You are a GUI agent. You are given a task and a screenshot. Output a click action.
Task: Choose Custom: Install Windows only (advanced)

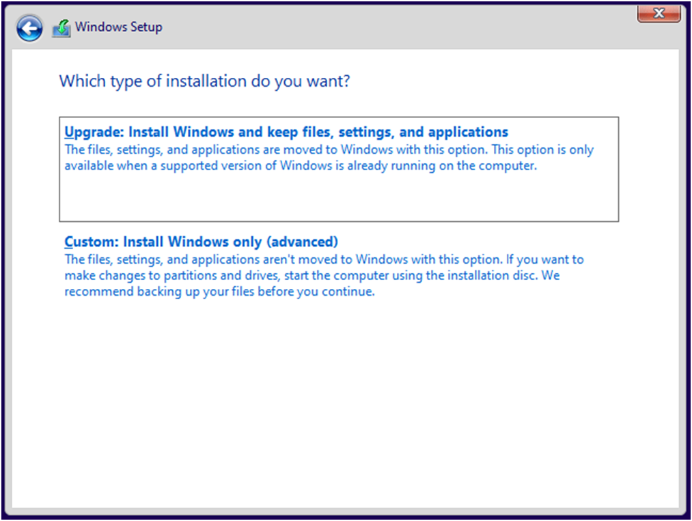(201, 242)
